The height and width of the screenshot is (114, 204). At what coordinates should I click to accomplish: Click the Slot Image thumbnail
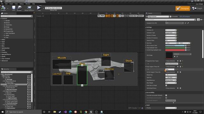pyautogui.click(x=169, y=55)
